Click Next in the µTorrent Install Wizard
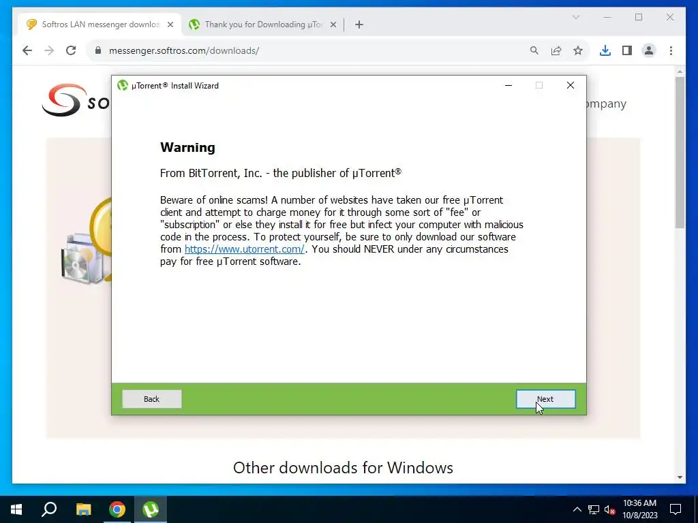 (545, 399)
